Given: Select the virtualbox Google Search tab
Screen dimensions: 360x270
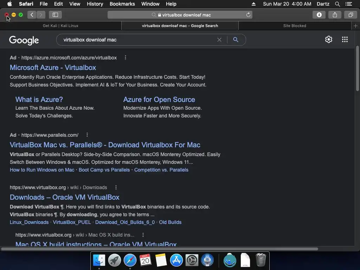Looking at the screenshot, I should pos(180,26).
